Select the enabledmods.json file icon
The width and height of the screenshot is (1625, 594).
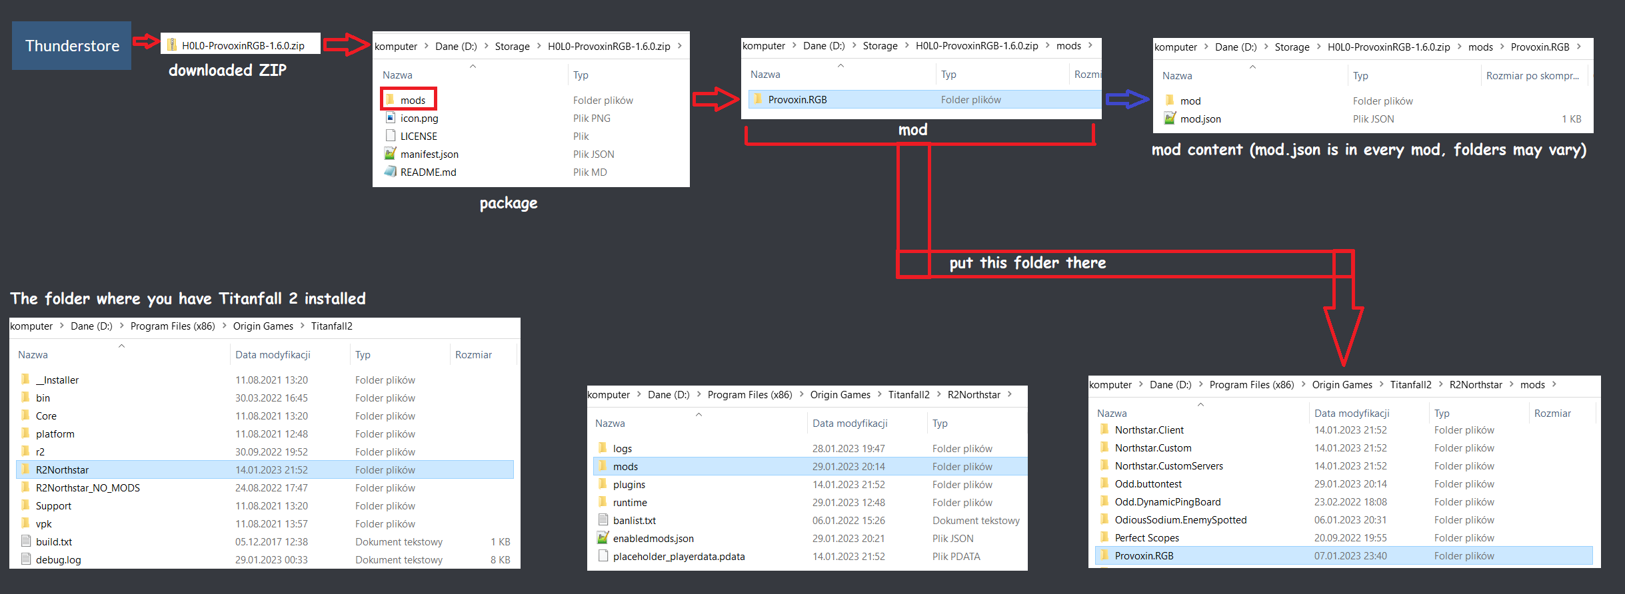tap(603, 537)
